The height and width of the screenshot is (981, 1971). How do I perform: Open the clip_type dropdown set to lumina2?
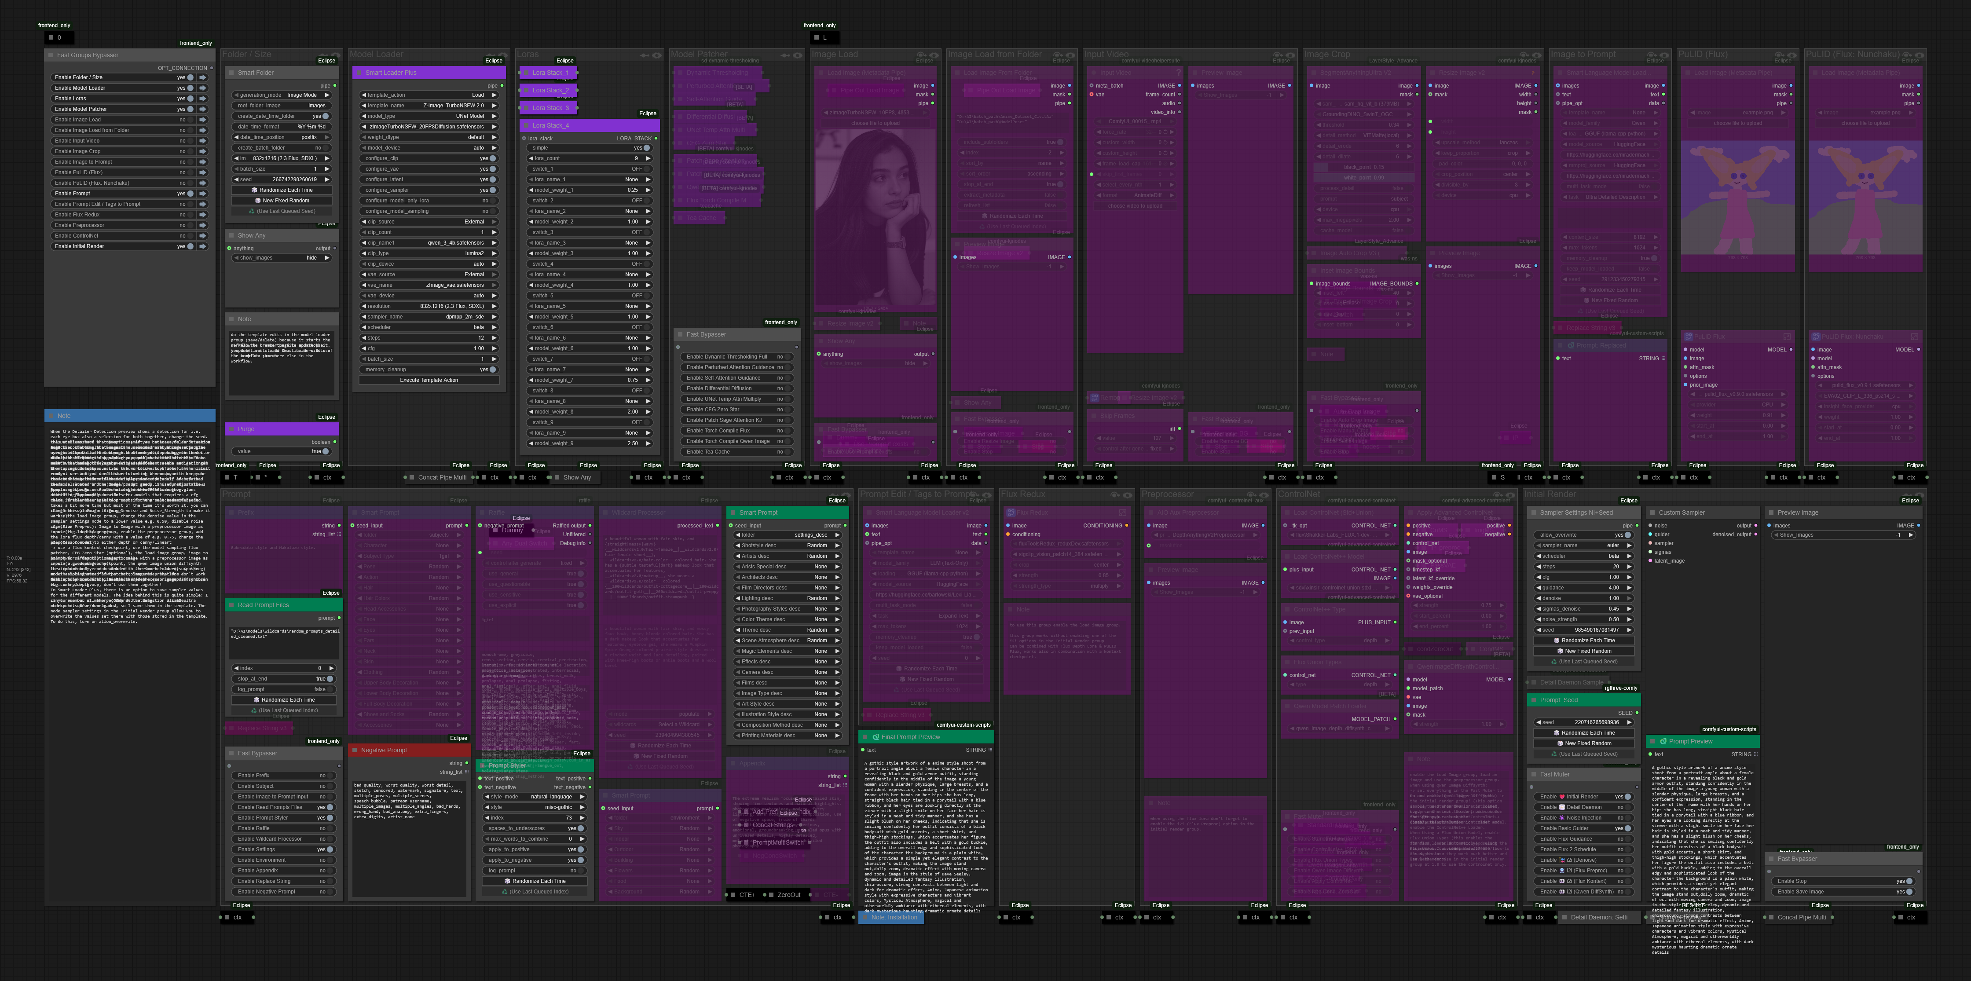pyautogui.click(x=429, y=253)
